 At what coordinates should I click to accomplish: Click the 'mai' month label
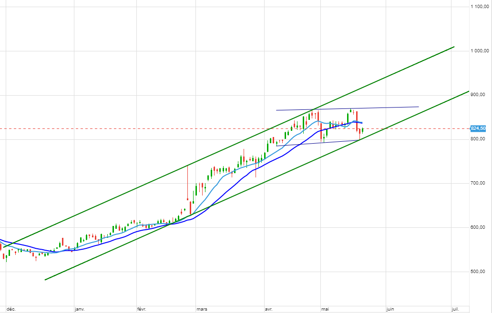click(x=325, y=309)
